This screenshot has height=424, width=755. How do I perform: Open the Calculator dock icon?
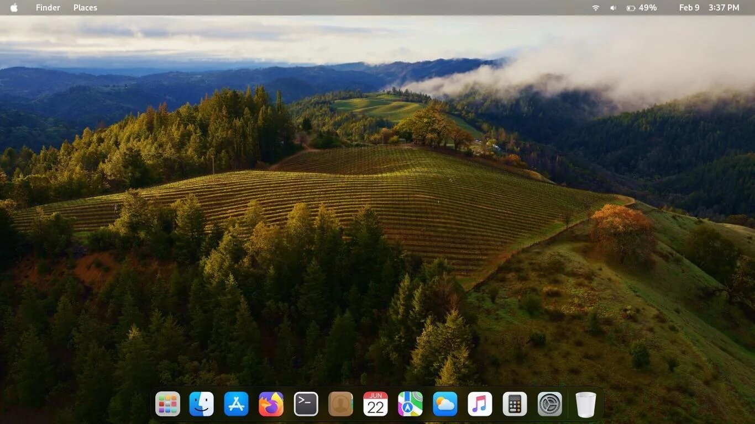pos(515,404)
